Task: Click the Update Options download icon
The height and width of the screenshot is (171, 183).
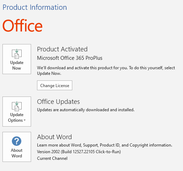Action: (17, 106)
